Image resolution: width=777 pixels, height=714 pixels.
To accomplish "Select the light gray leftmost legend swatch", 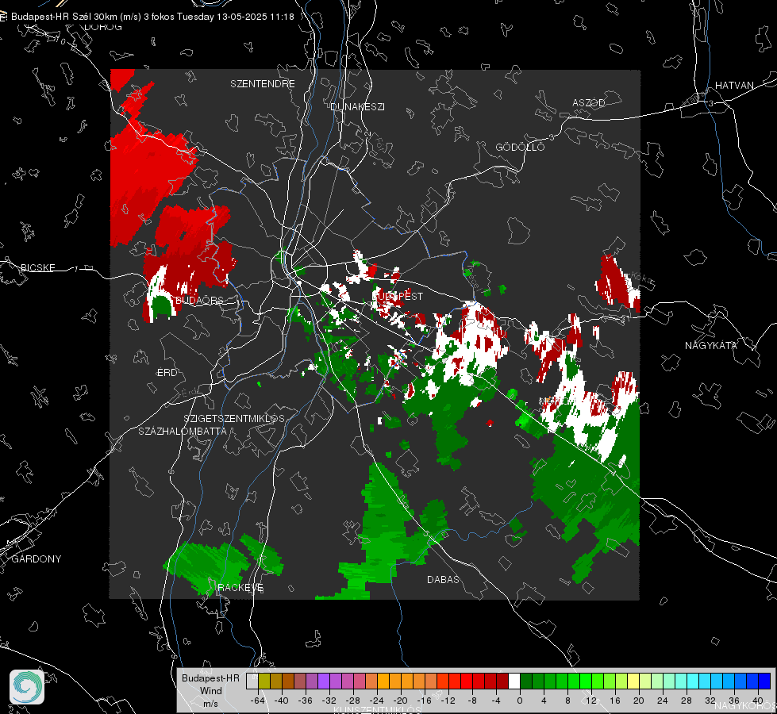I will tap(252, 681).
